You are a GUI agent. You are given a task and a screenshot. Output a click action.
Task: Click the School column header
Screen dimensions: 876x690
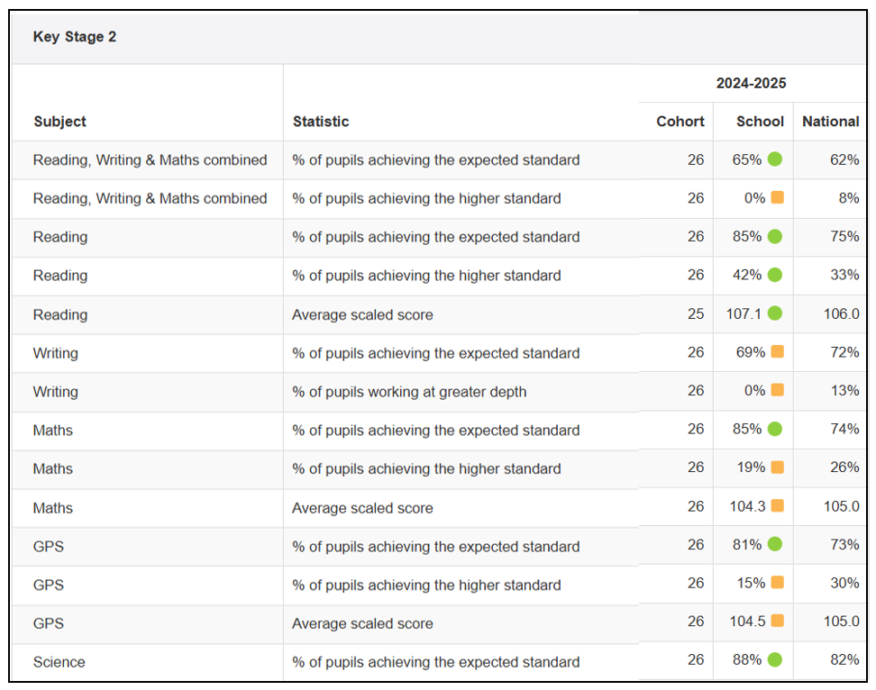click(760, 122)
